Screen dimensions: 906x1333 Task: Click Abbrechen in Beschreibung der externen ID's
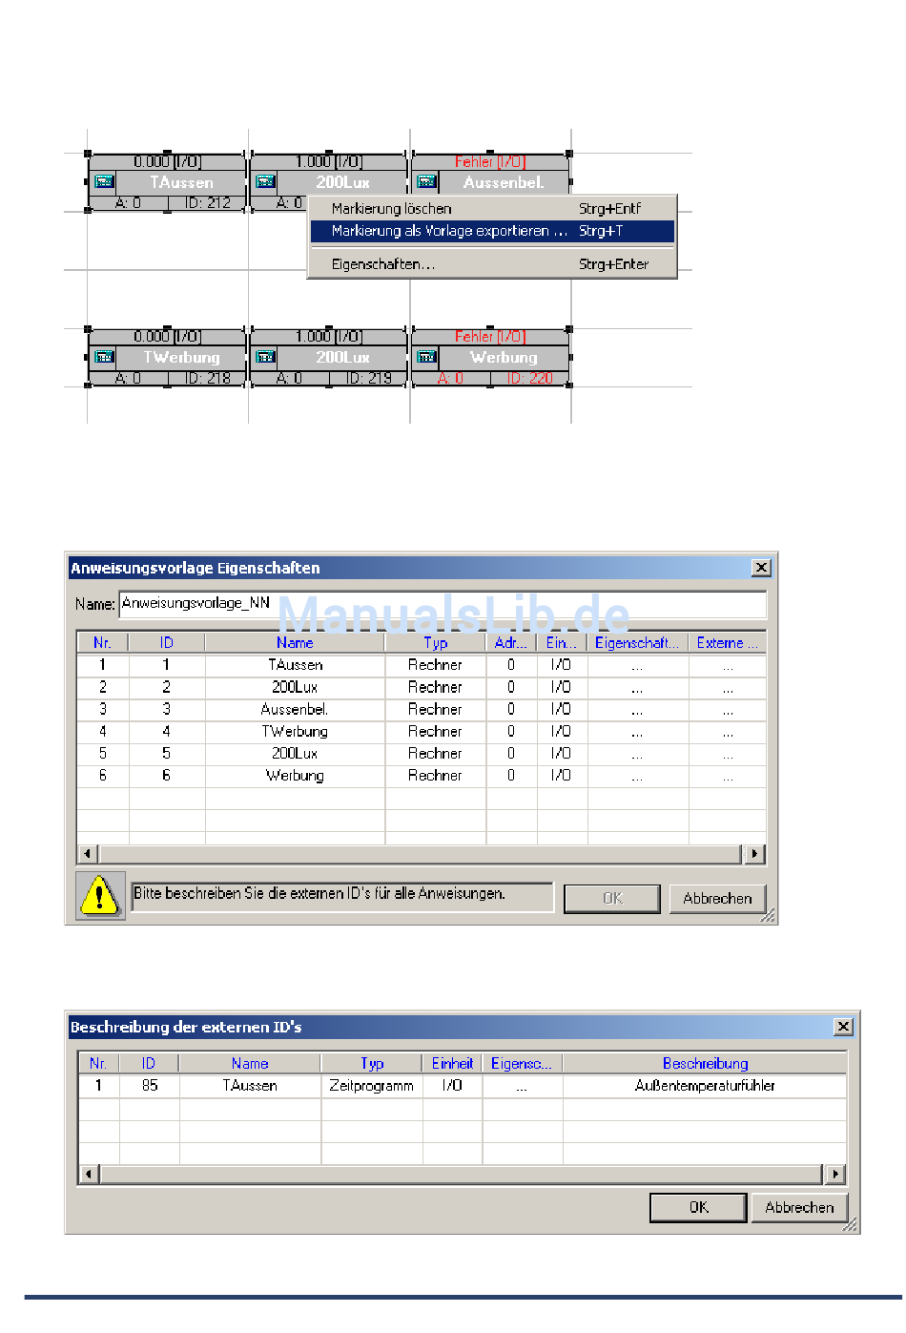tap(798, 1207)
